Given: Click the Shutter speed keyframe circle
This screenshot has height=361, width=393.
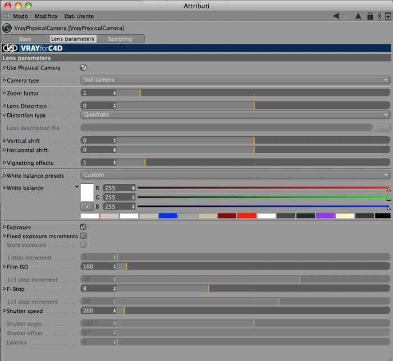Looking at the screenshot, I should point(4,311).
